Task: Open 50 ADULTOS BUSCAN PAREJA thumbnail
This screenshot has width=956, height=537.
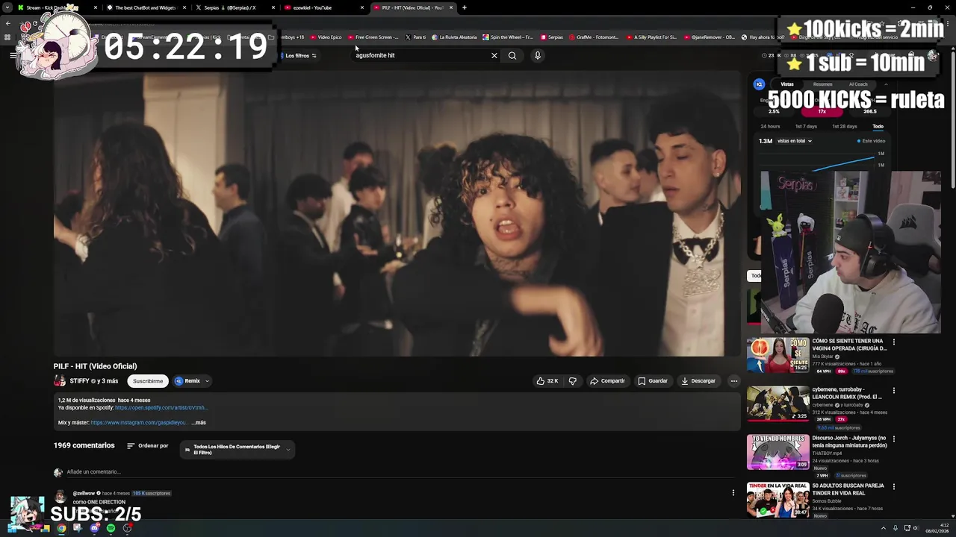Action: (777, 500)
